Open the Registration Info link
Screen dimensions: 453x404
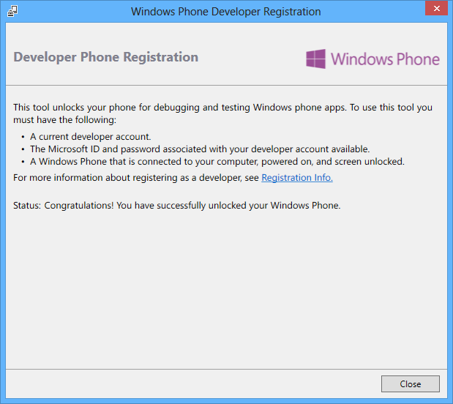click(x=297, y=177)
